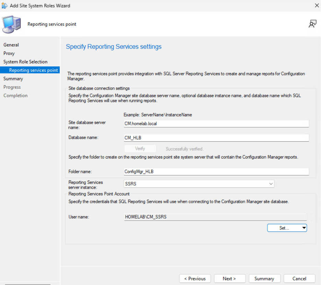Expand the arrow next to the Set button
The width and height of the screenshot is (321, 285).
304,228
